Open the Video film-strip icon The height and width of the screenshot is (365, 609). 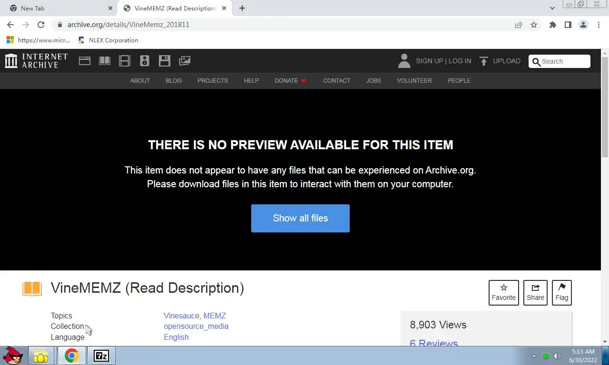click(125, 61)
